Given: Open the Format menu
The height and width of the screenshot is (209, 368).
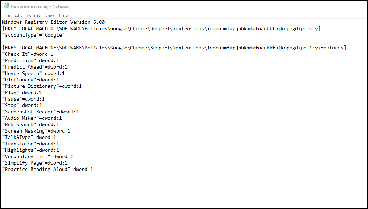Looking at the screenshot, I should click(x=33, y=15).
